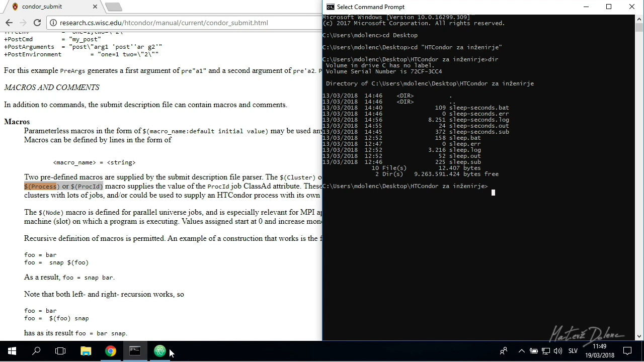Click 'sleep-seconds.sub' in dir listing
The height and width of the screenshot is (362, 644).
(x=478, y=132)
